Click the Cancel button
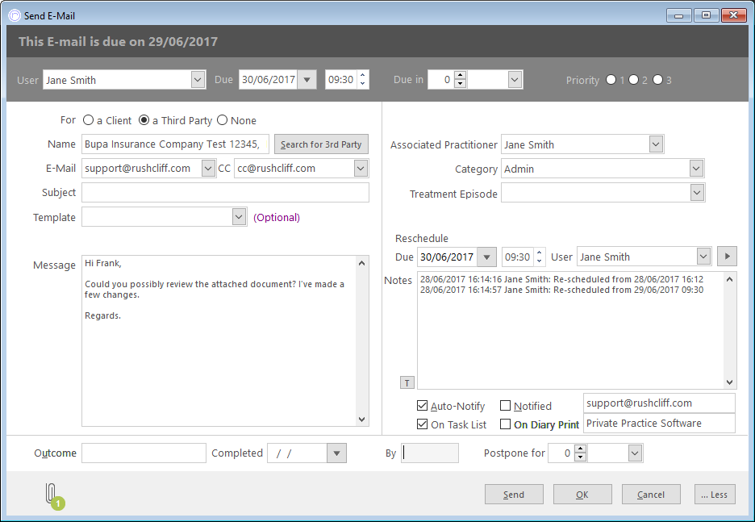This screenshot has height=522, width=755. 651,494
